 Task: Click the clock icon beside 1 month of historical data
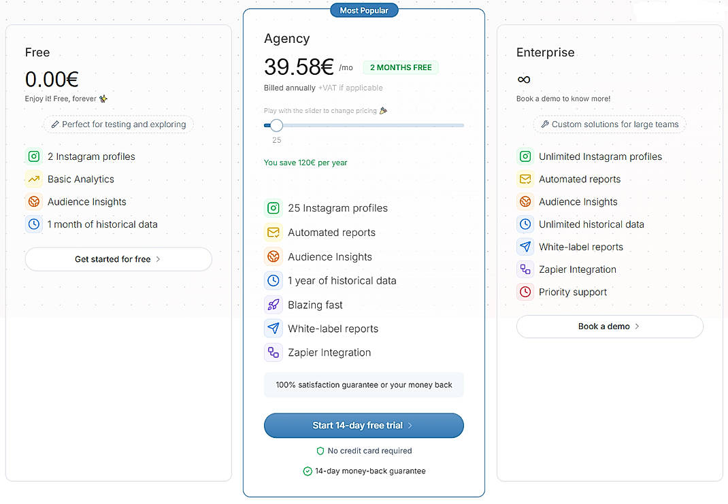[34, 224]
